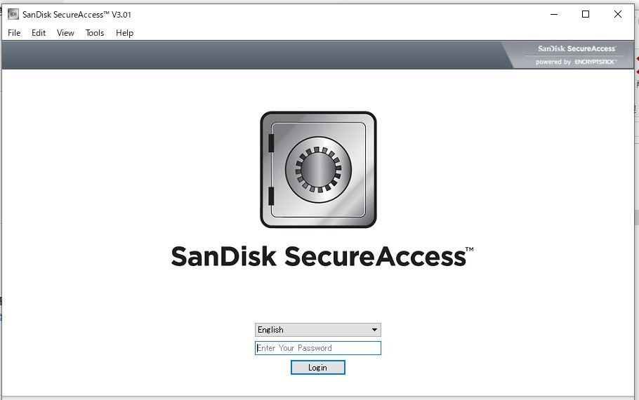
Task: Minimize the SecureAccess window
Action: (554, 14)
